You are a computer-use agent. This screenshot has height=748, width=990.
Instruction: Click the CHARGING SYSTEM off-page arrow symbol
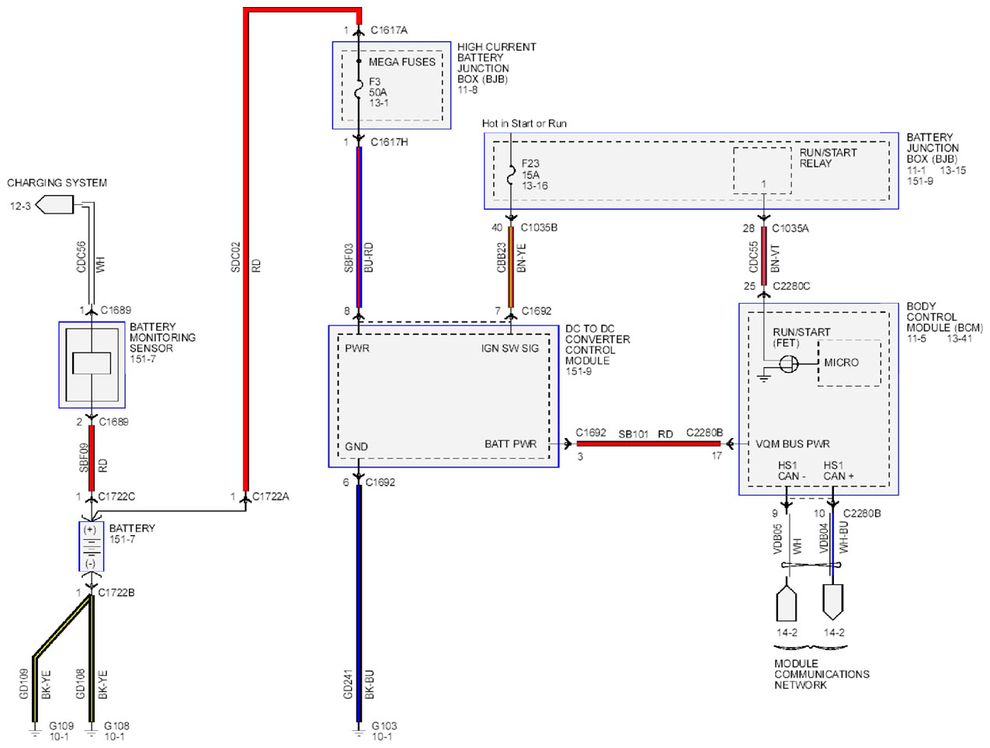54,205
